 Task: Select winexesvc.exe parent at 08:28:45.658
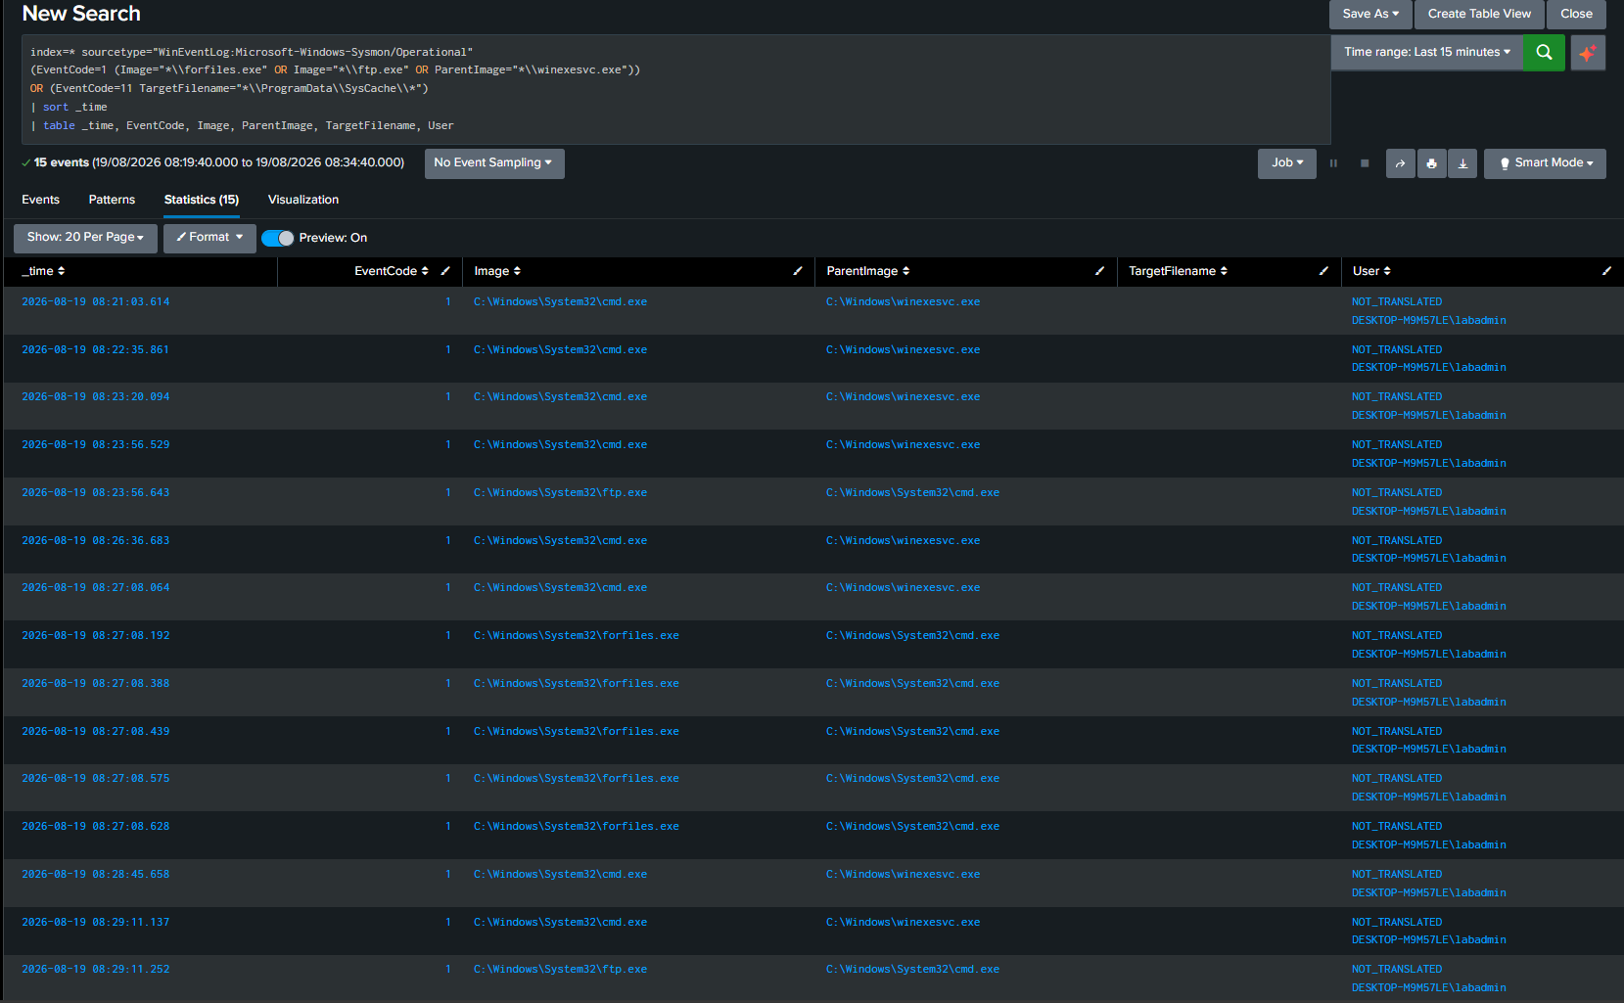point(903,875)
